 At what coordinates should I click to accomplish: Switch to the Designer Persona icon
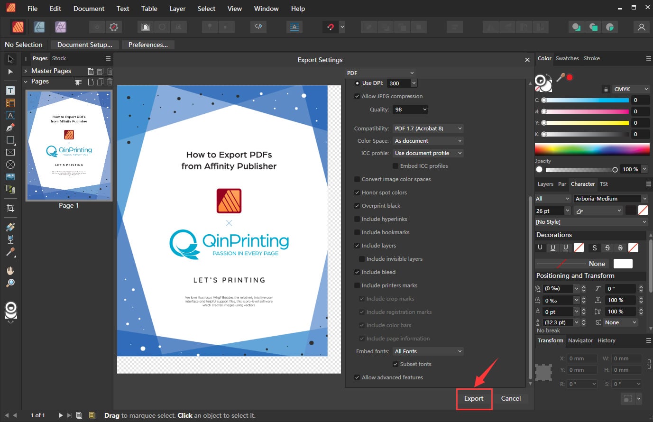[39, 27]
